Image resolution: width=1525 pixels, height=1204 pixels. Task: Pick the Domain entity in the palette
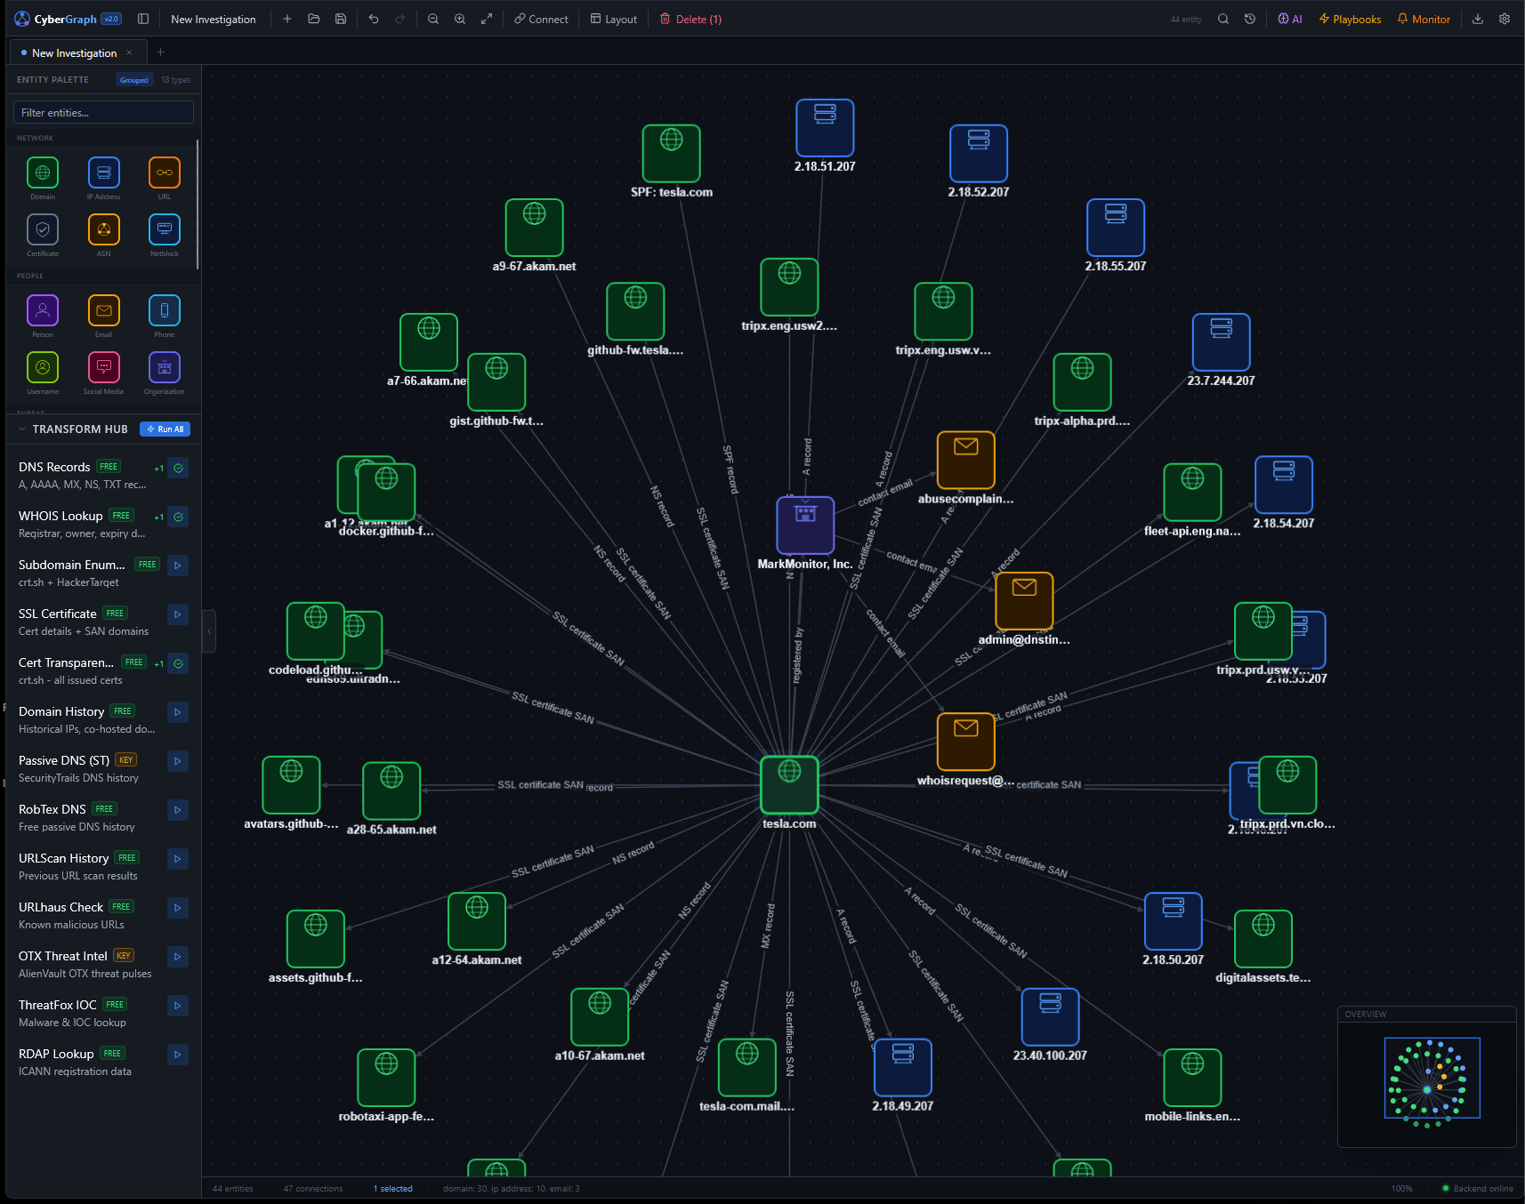[x=43, y=178]
